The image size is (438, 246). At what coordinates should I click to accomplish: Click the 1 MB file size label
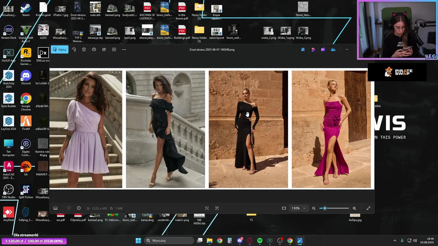[x=119, y=208]
